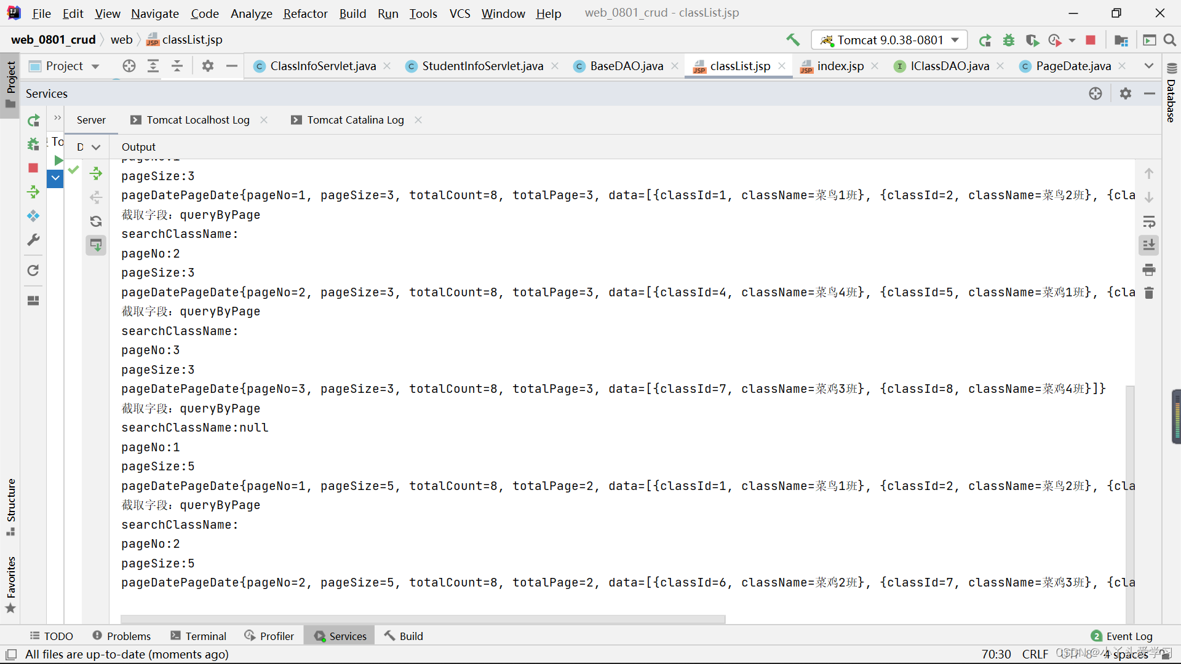1181x664 pixels.
Task: Toggle tool window bars icon in status bar
Action: 11,654
